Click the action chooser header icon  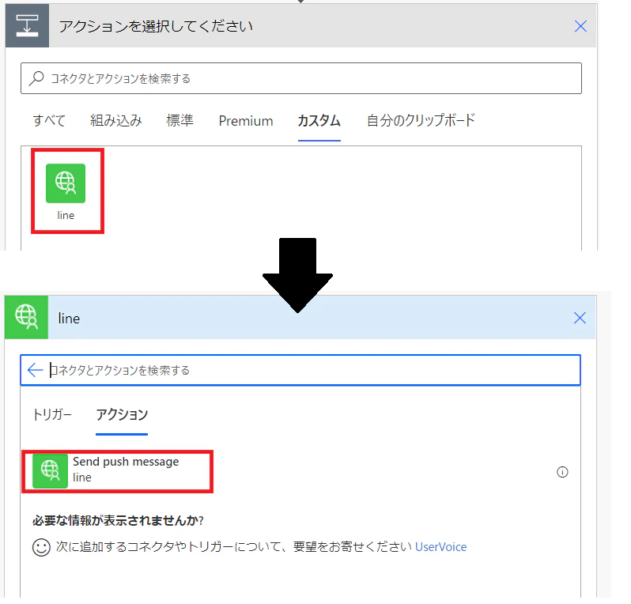(28, 26)
